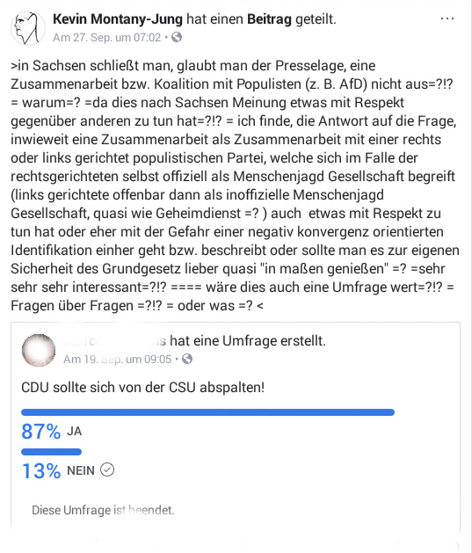Click the globe icon beside the poll timestamp
Image resolution: width=472 pixels, height=553 pixels.
(x=187, y=359)
